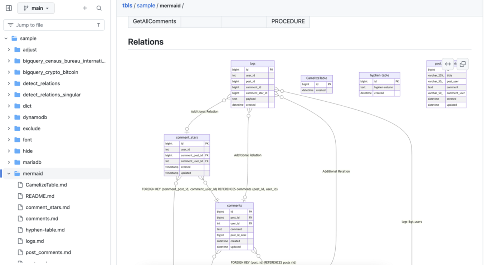Select the dynamodb folder icon

tap(17, 117)
